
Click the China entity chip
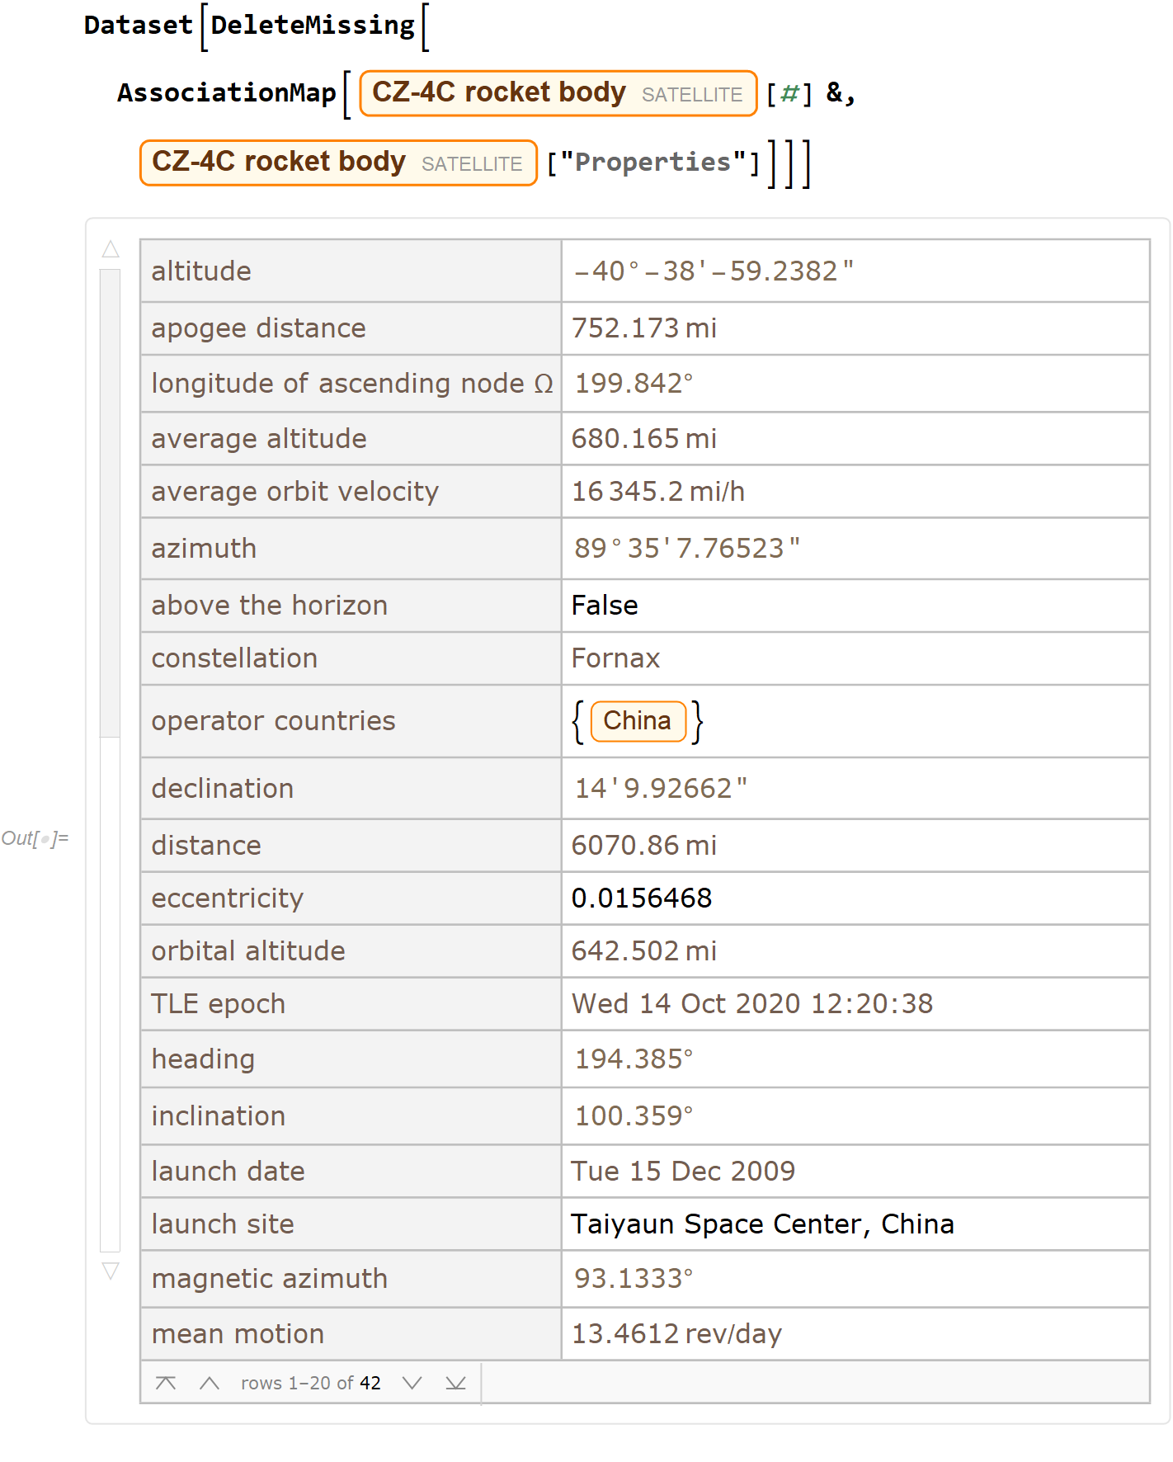point(638,721)
